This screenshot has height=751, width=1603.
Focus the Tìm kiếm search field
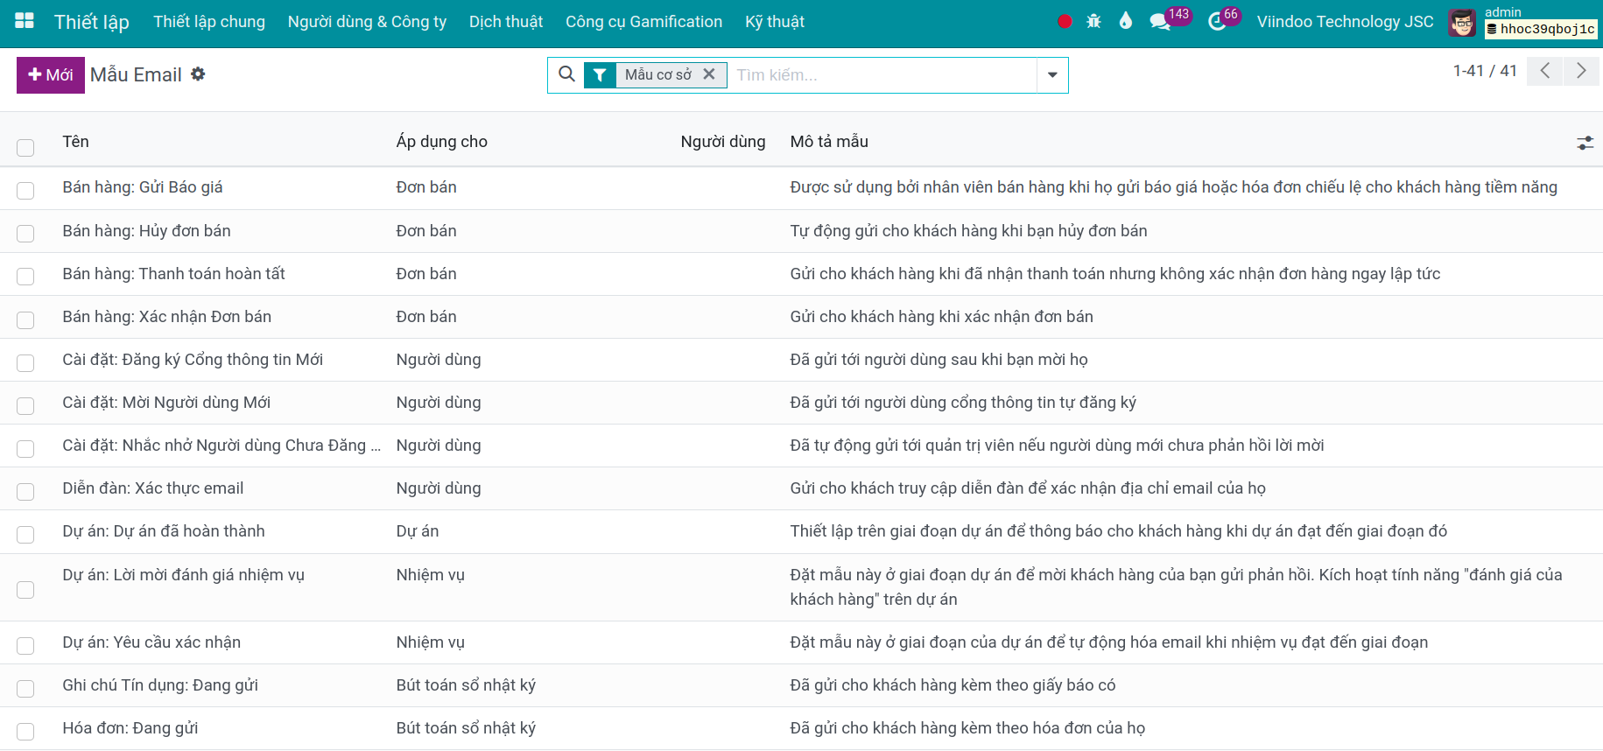[882, 75]
